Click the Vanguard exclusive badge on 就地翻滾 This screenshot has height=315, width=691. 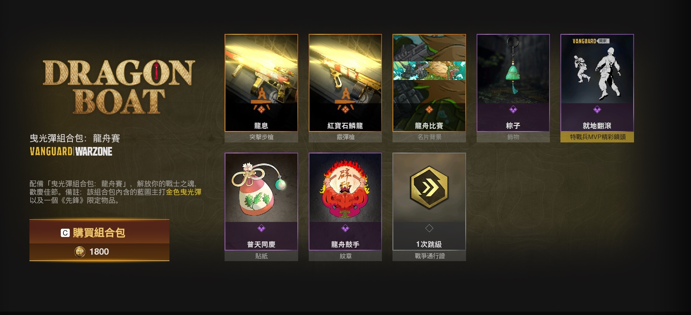click(591, 41)
